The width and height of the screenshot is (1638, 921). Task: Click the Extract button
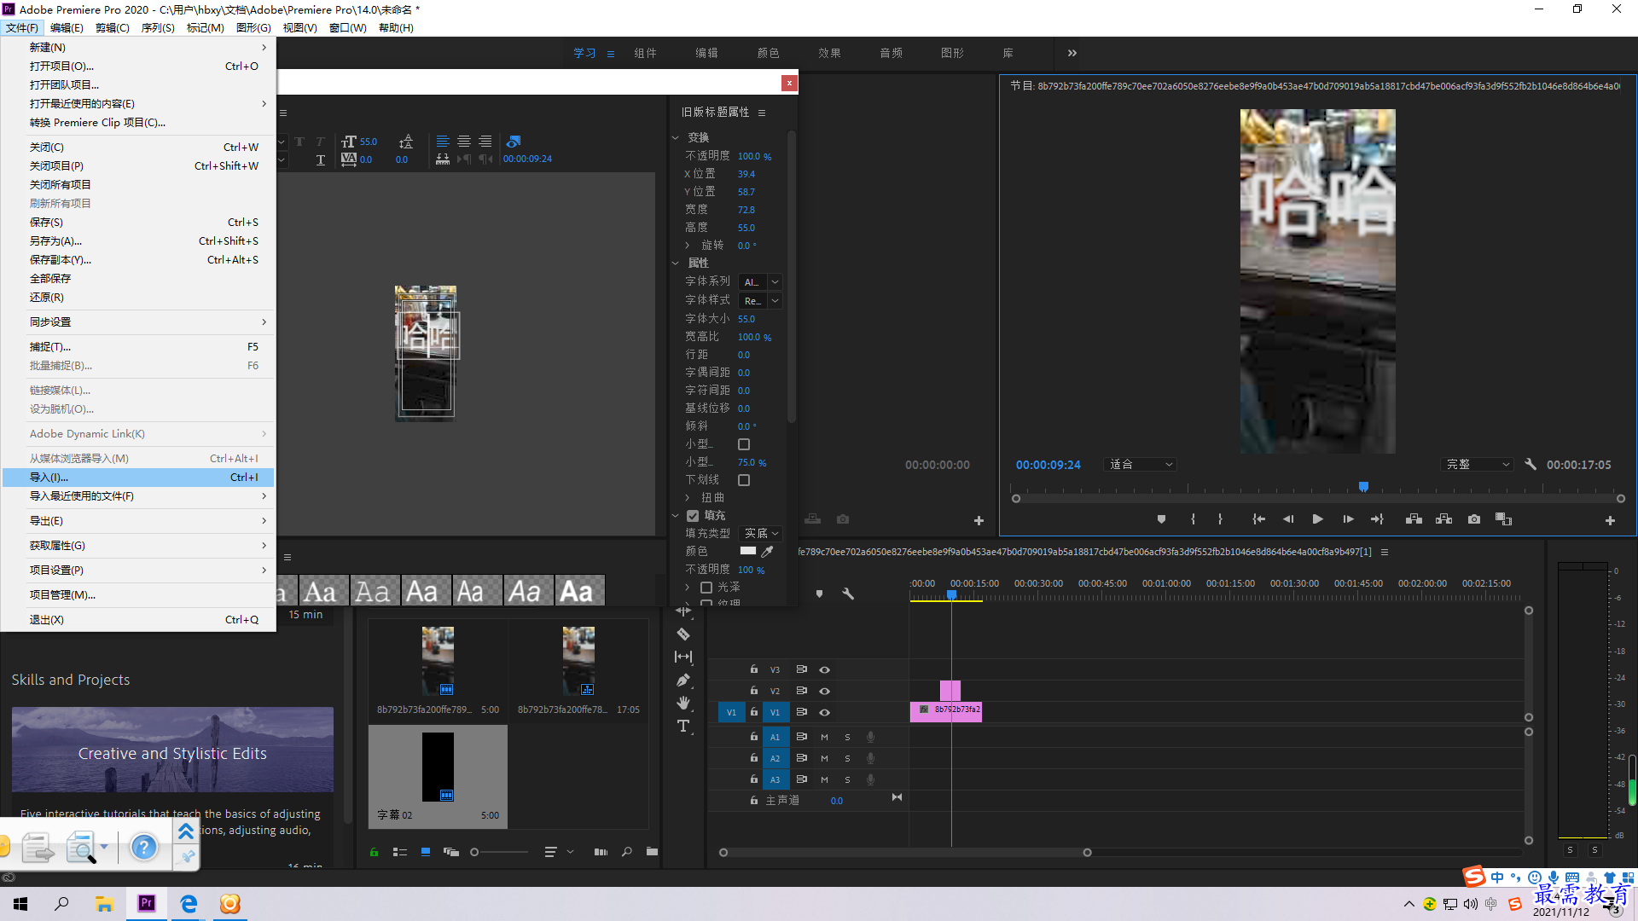click(1443, 519)
